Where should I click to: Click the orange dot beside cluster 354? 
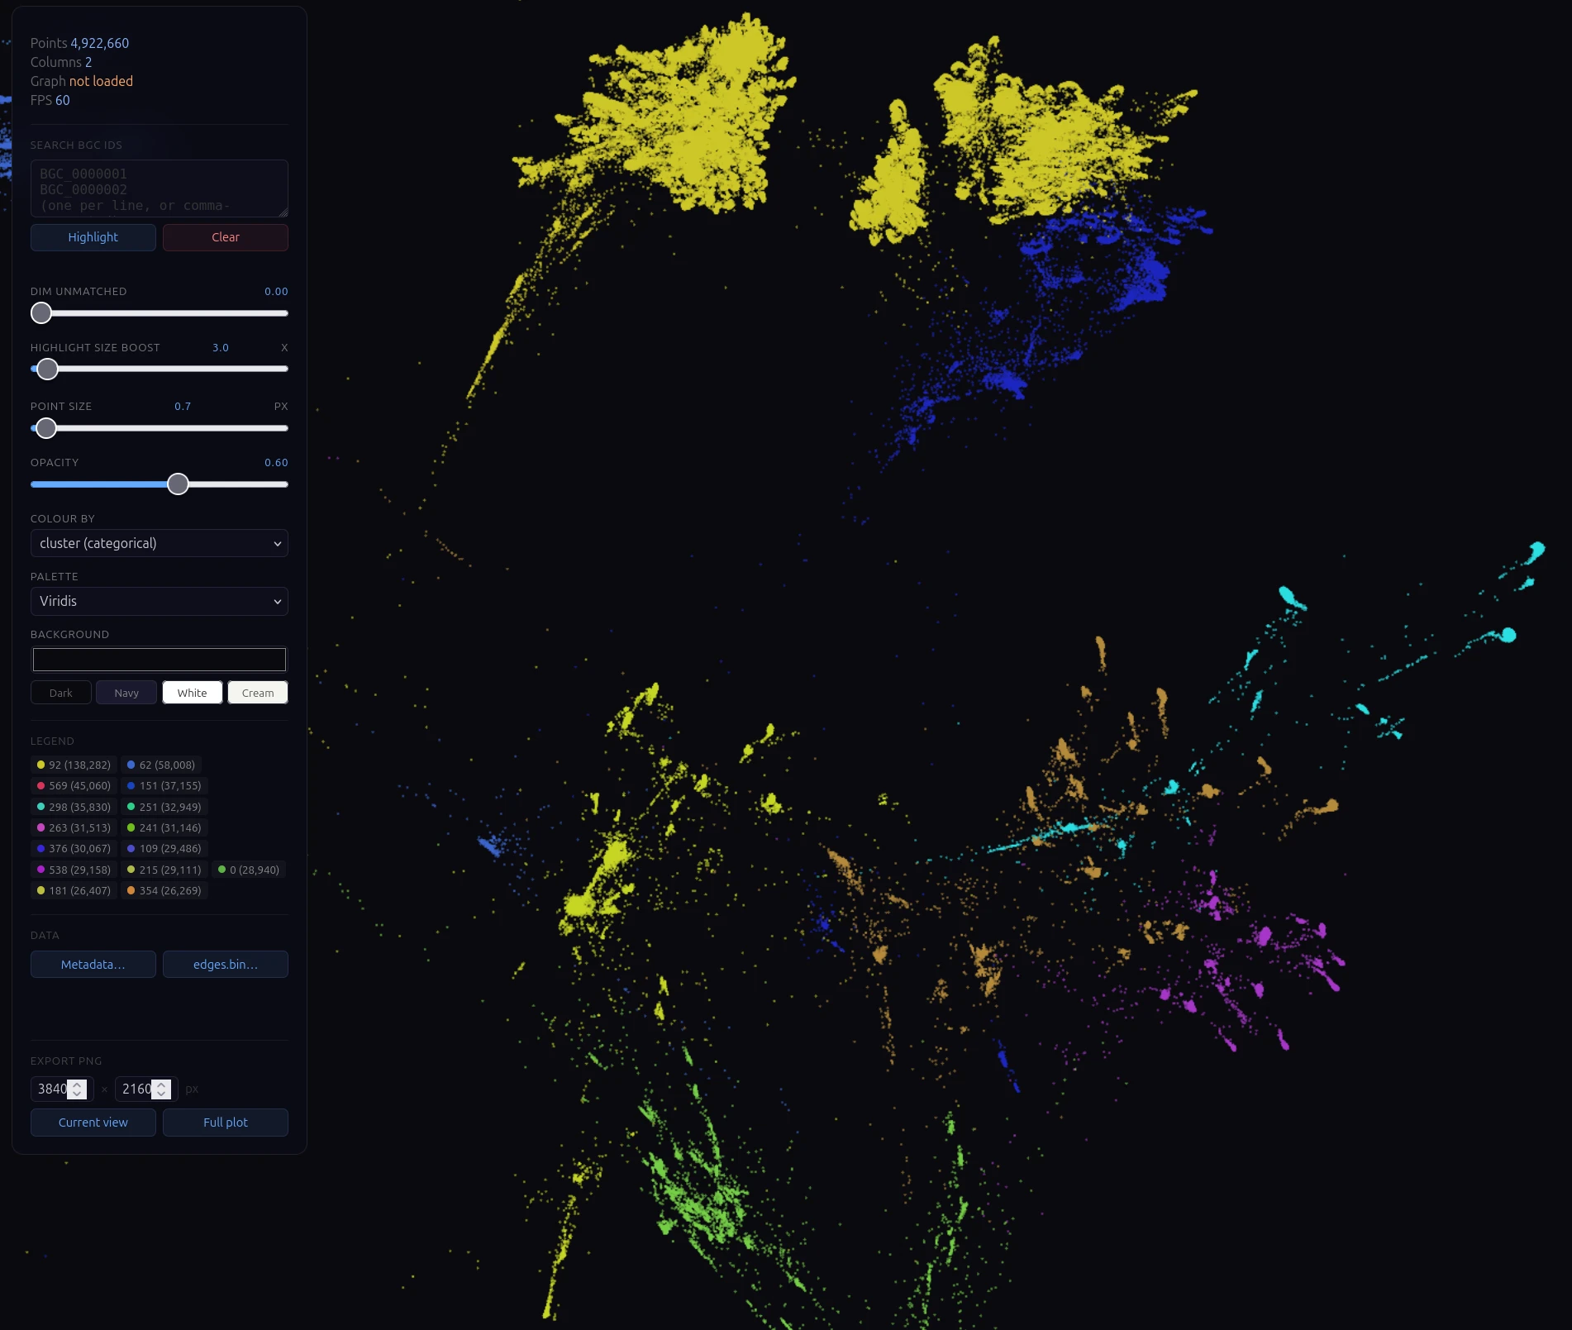[131, 890]
